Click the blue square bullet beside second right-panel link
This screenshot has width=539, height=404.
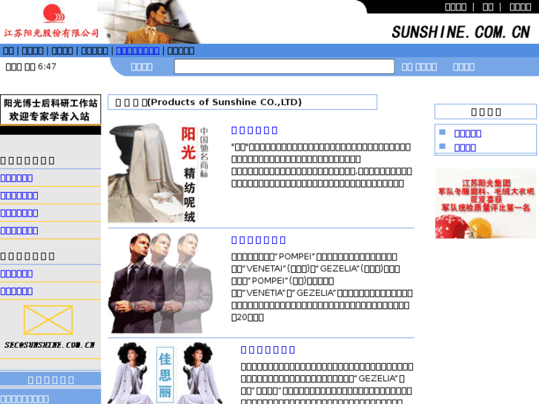pos(443,147)
